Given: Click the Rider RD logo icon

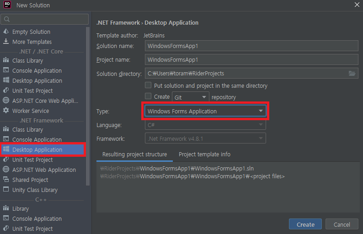Looking at the screenshot, I should tap(7, 5).
